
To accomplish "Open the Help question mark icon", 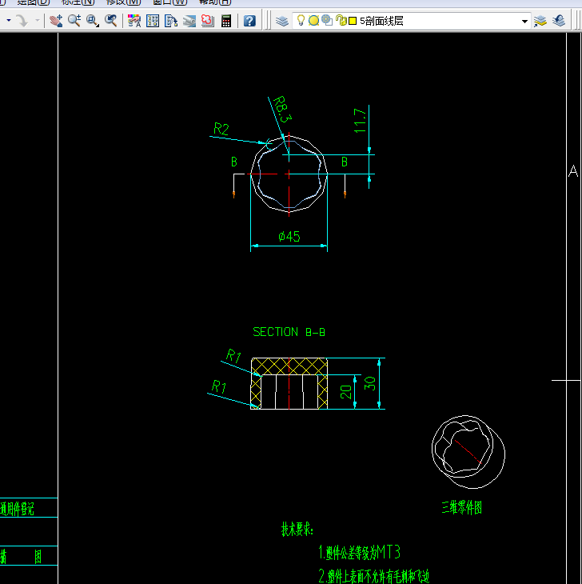I will (x=249, y=21).
